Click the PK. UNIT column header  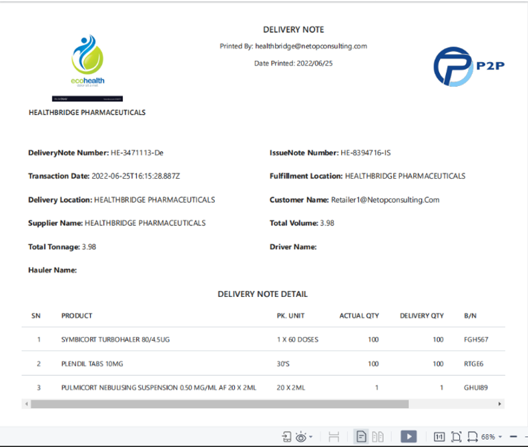pos(290,316)
